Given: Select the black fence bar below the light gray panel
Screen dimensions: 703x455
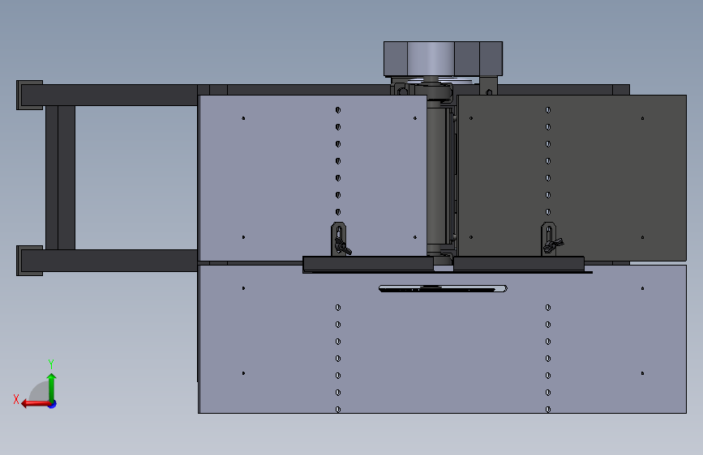Looking at the screenshot, I should (368, 264).
